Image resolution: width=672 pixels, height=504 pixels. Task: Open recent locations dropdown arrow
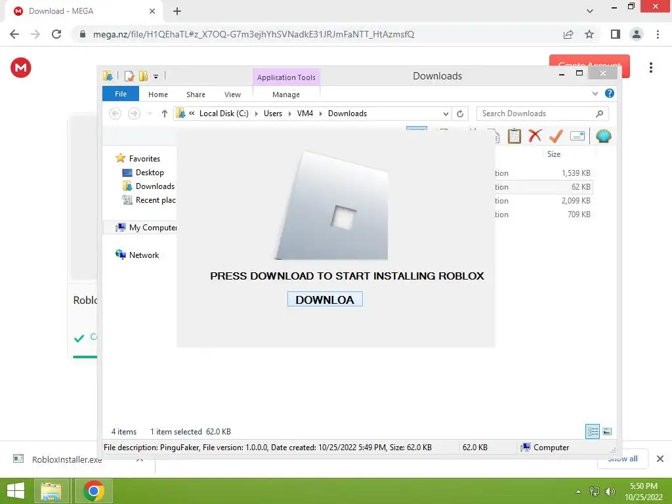[150, 114]
